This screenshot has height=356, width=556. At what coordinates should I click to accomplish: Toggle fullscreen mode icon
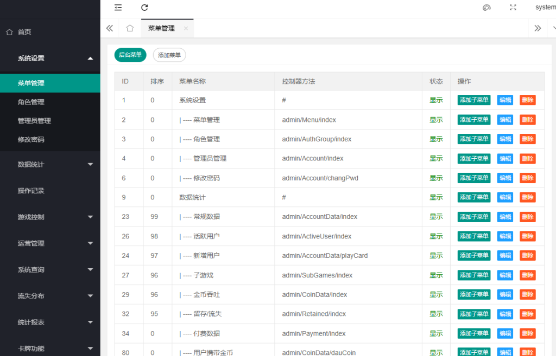click(x=513, y=8)
